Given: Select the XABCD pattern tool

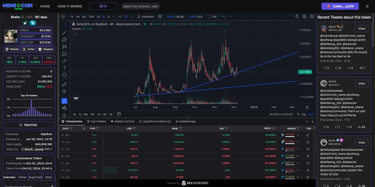Looking at the screenshot, I should click(64, 46).
